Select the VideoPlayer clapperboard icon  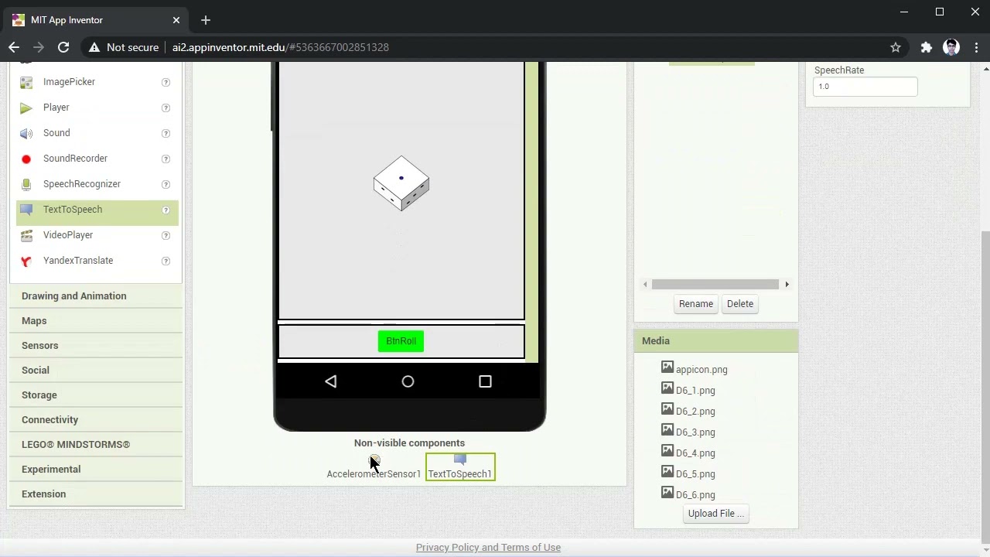(26, 235)
